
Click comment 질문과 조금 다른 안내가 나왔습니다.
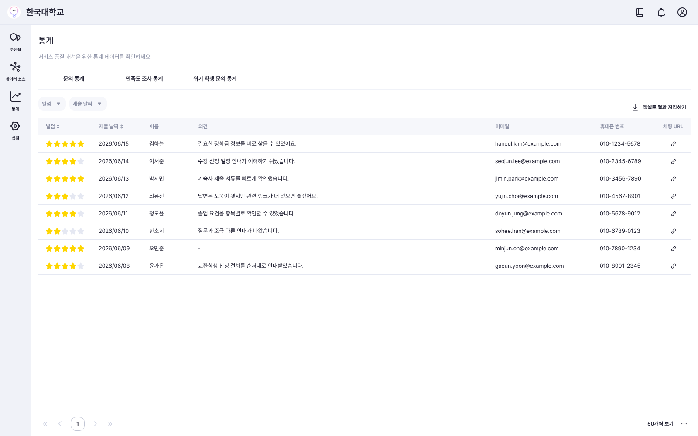click(239, 231)
